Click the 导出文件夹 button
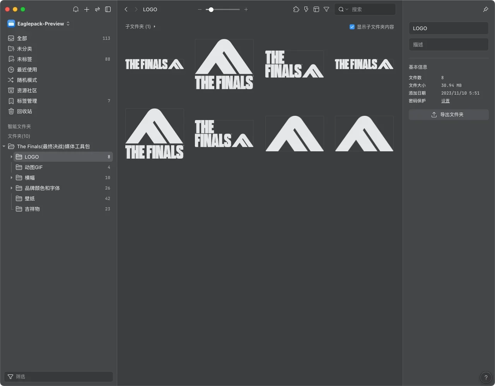 click(448, 115)
